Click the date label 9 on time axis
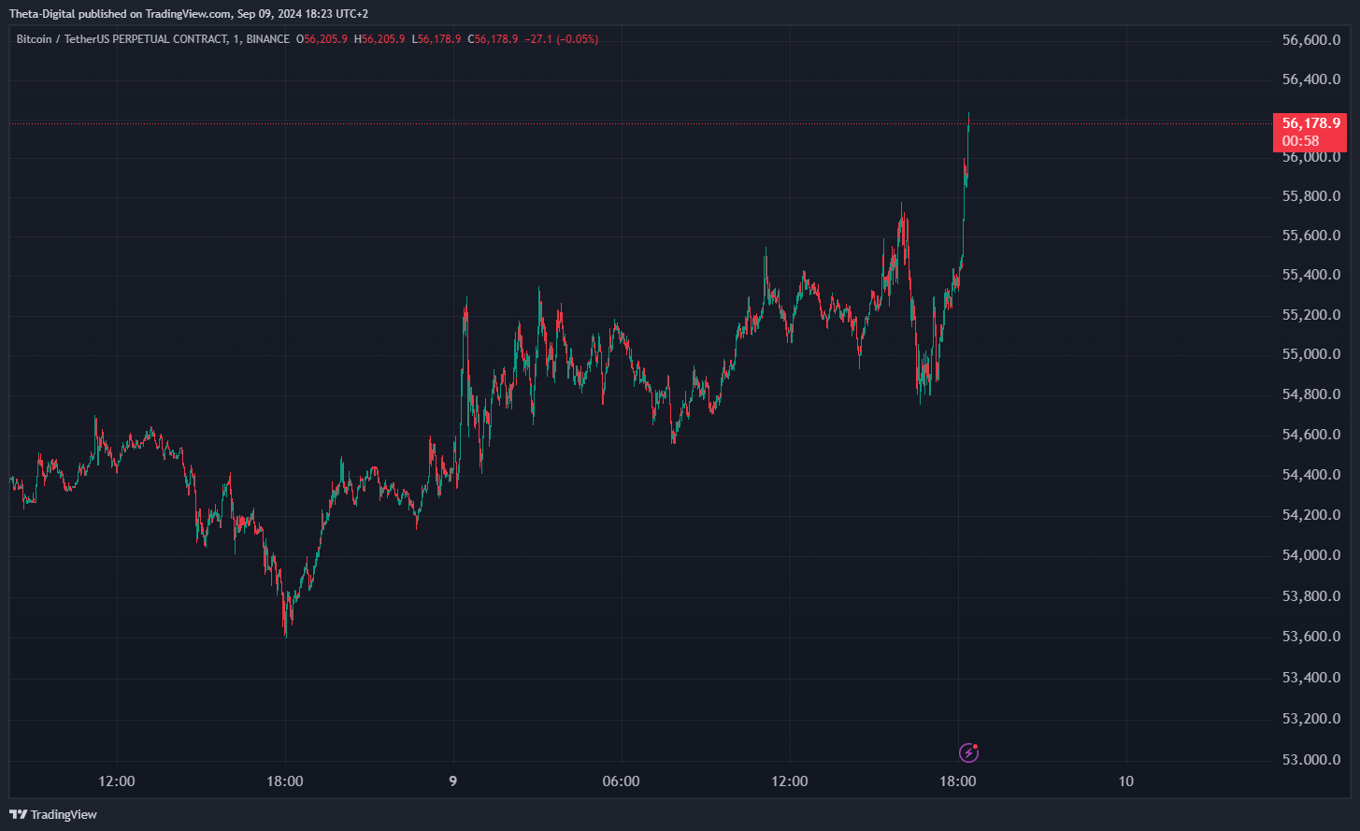The image size is (1360, 831). coord(453,781)
